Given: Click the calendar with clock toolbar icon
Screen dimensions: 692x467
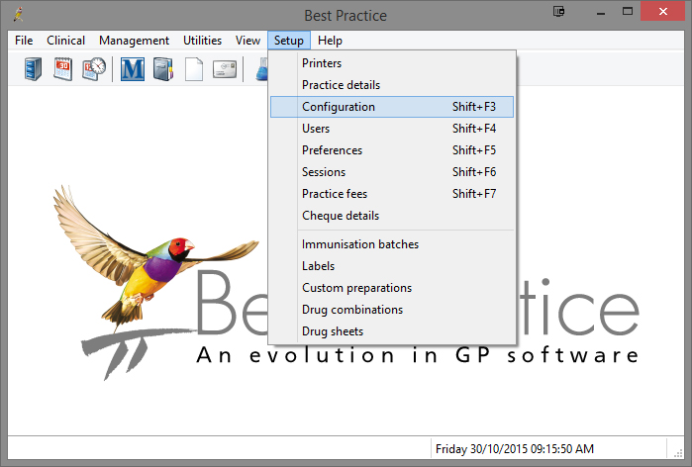Looking at the screenshot, I should 94,69.
